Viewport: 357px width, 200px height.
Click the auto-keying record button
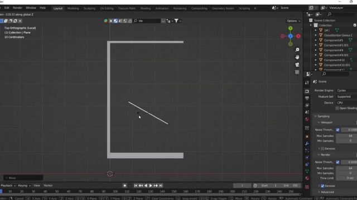click(125, 186)
